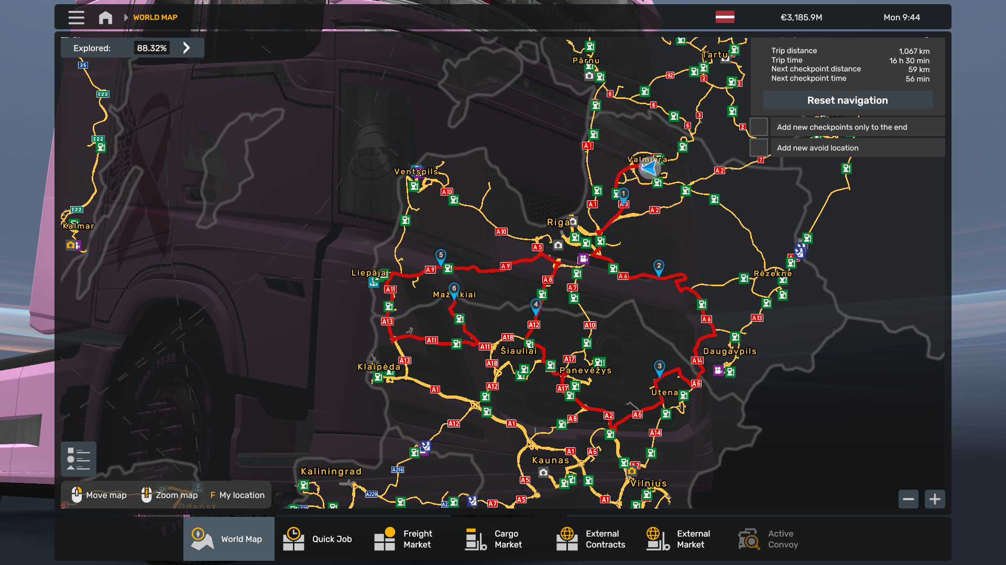Click the Freight Market icon
This screenshot has width=1006, height=565.
coord(385,539)
